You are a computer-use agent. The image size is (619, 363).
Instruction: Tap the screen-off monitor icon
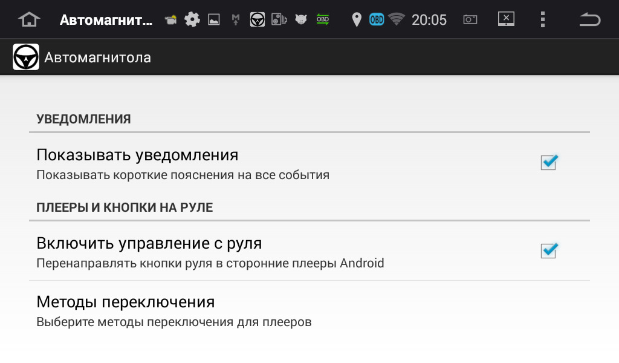click(506, 19)
